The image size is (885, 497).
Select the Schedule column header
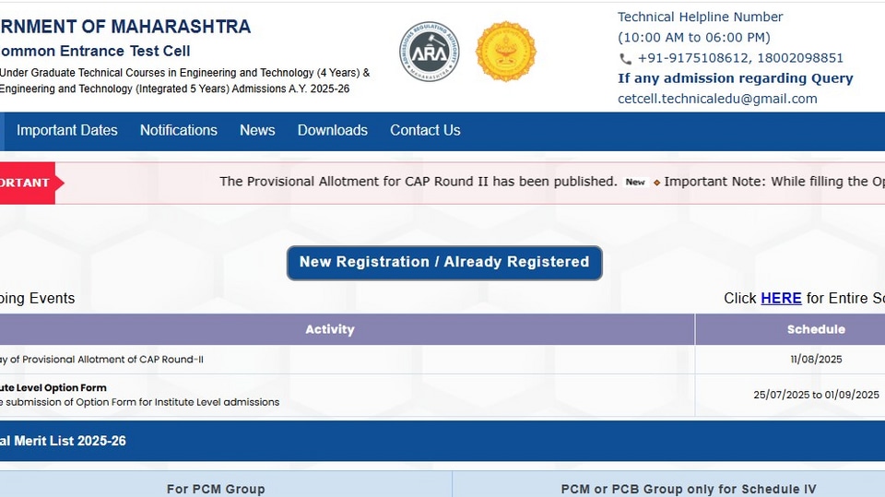point(816,329)
